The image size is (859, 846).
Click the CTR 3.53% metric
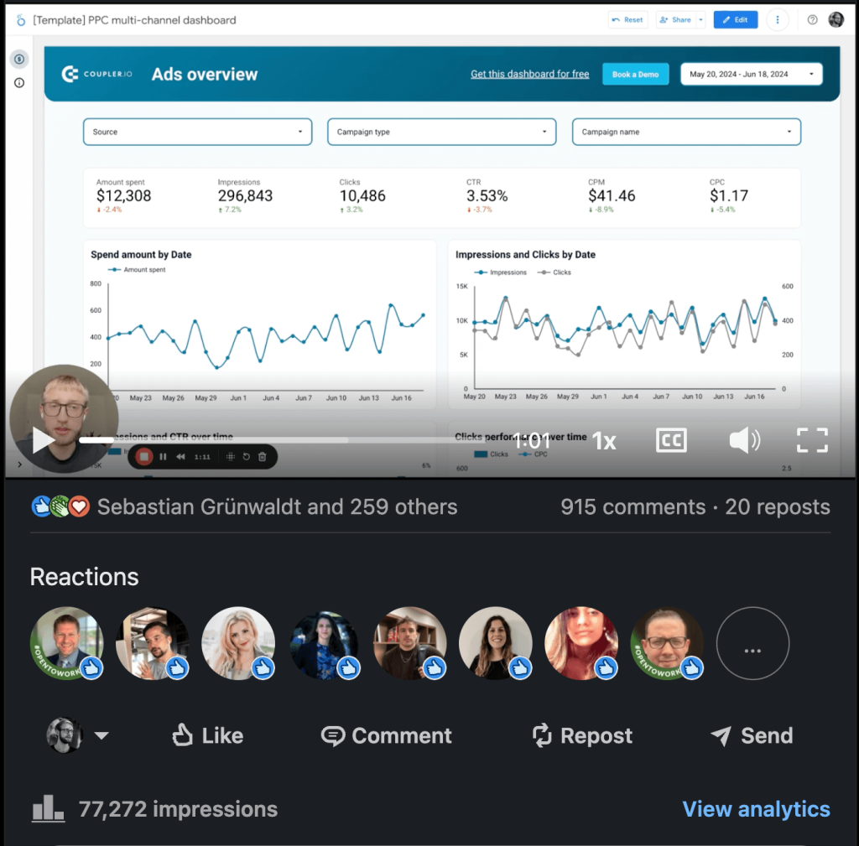point(487,195)
